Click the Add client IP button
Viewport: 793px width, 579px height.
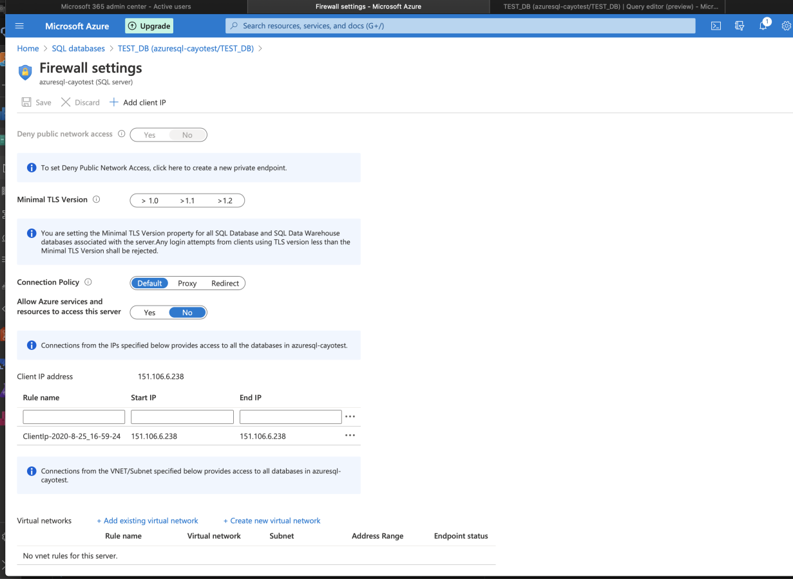click(x=138, y=102)
